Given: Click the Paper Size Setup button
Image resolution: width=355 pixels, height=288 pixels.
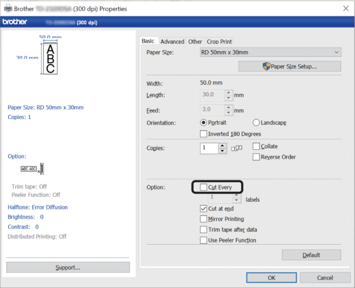Looking at the screenshot, I should pyautogui.click(x=290, y=66).
